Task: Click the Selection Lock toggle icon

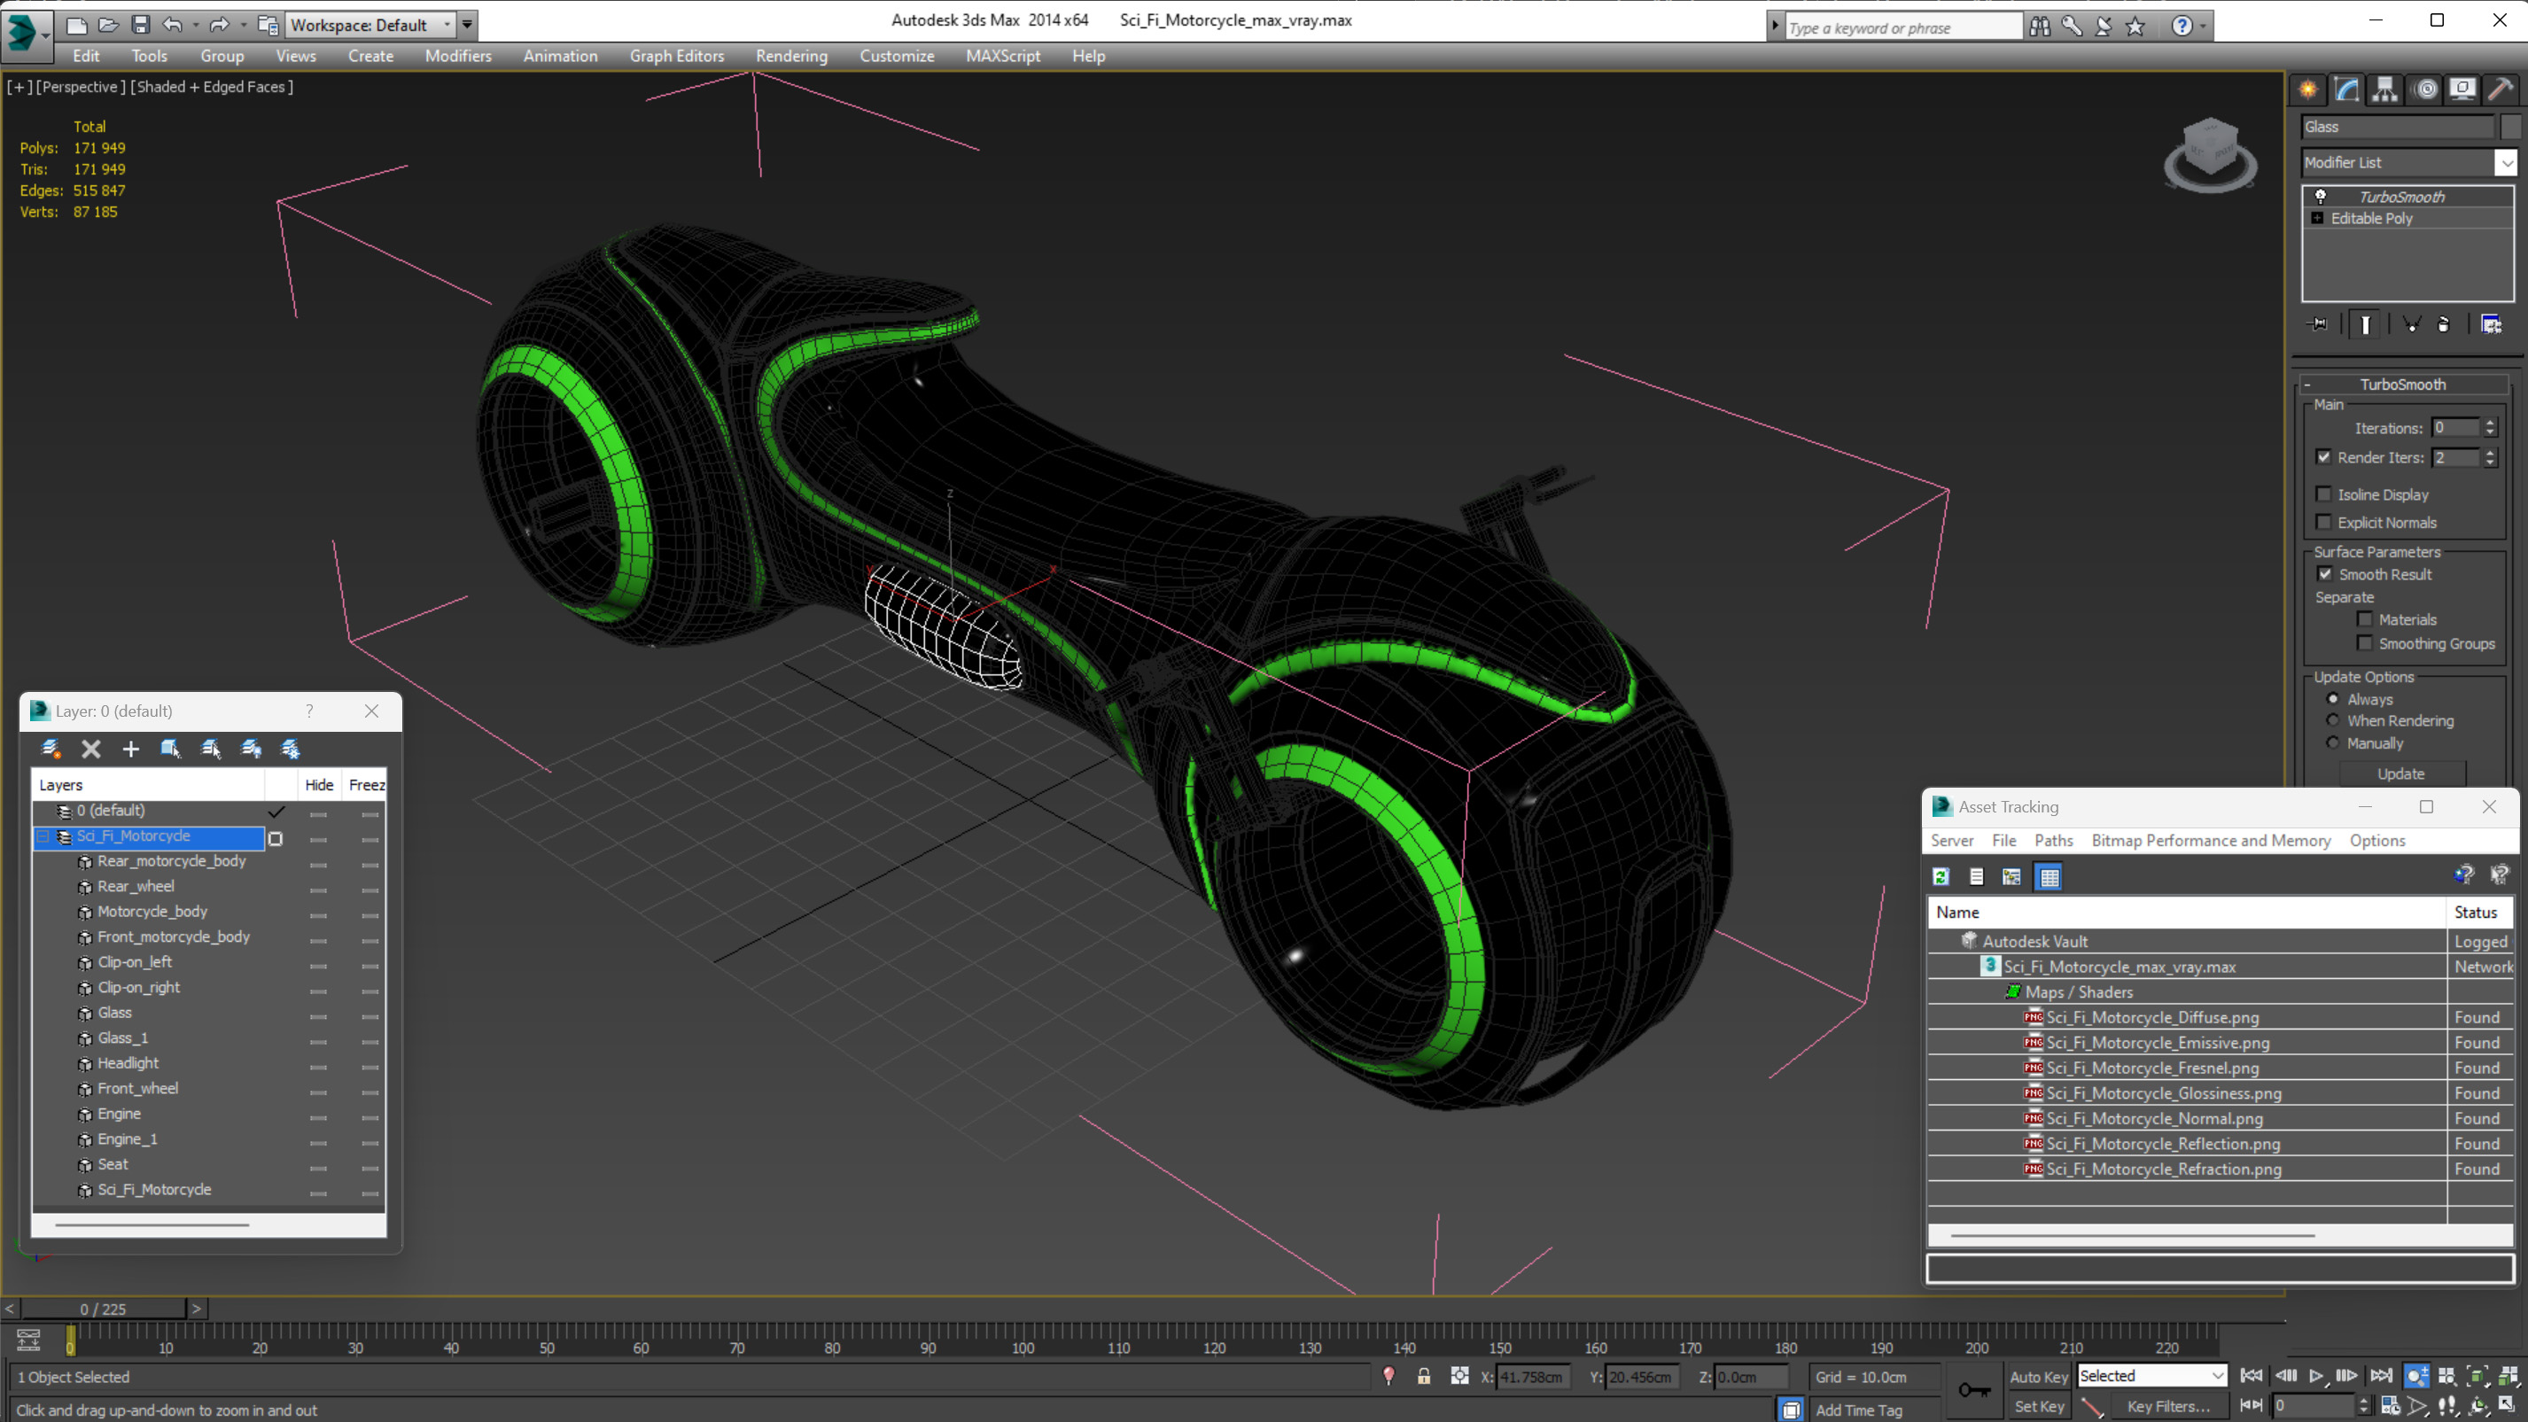Action: point(1424,1376)
